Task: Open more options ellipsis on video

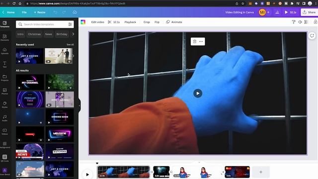Action: pyautogui.click(x=201, y=41)
